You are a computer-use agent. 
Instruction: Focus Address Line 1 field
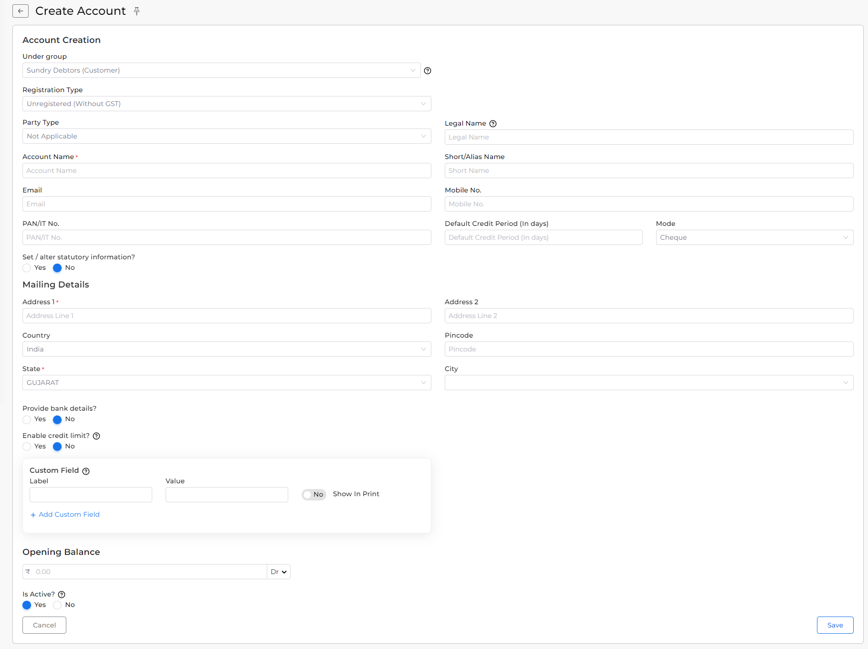[x=227, y=316]
